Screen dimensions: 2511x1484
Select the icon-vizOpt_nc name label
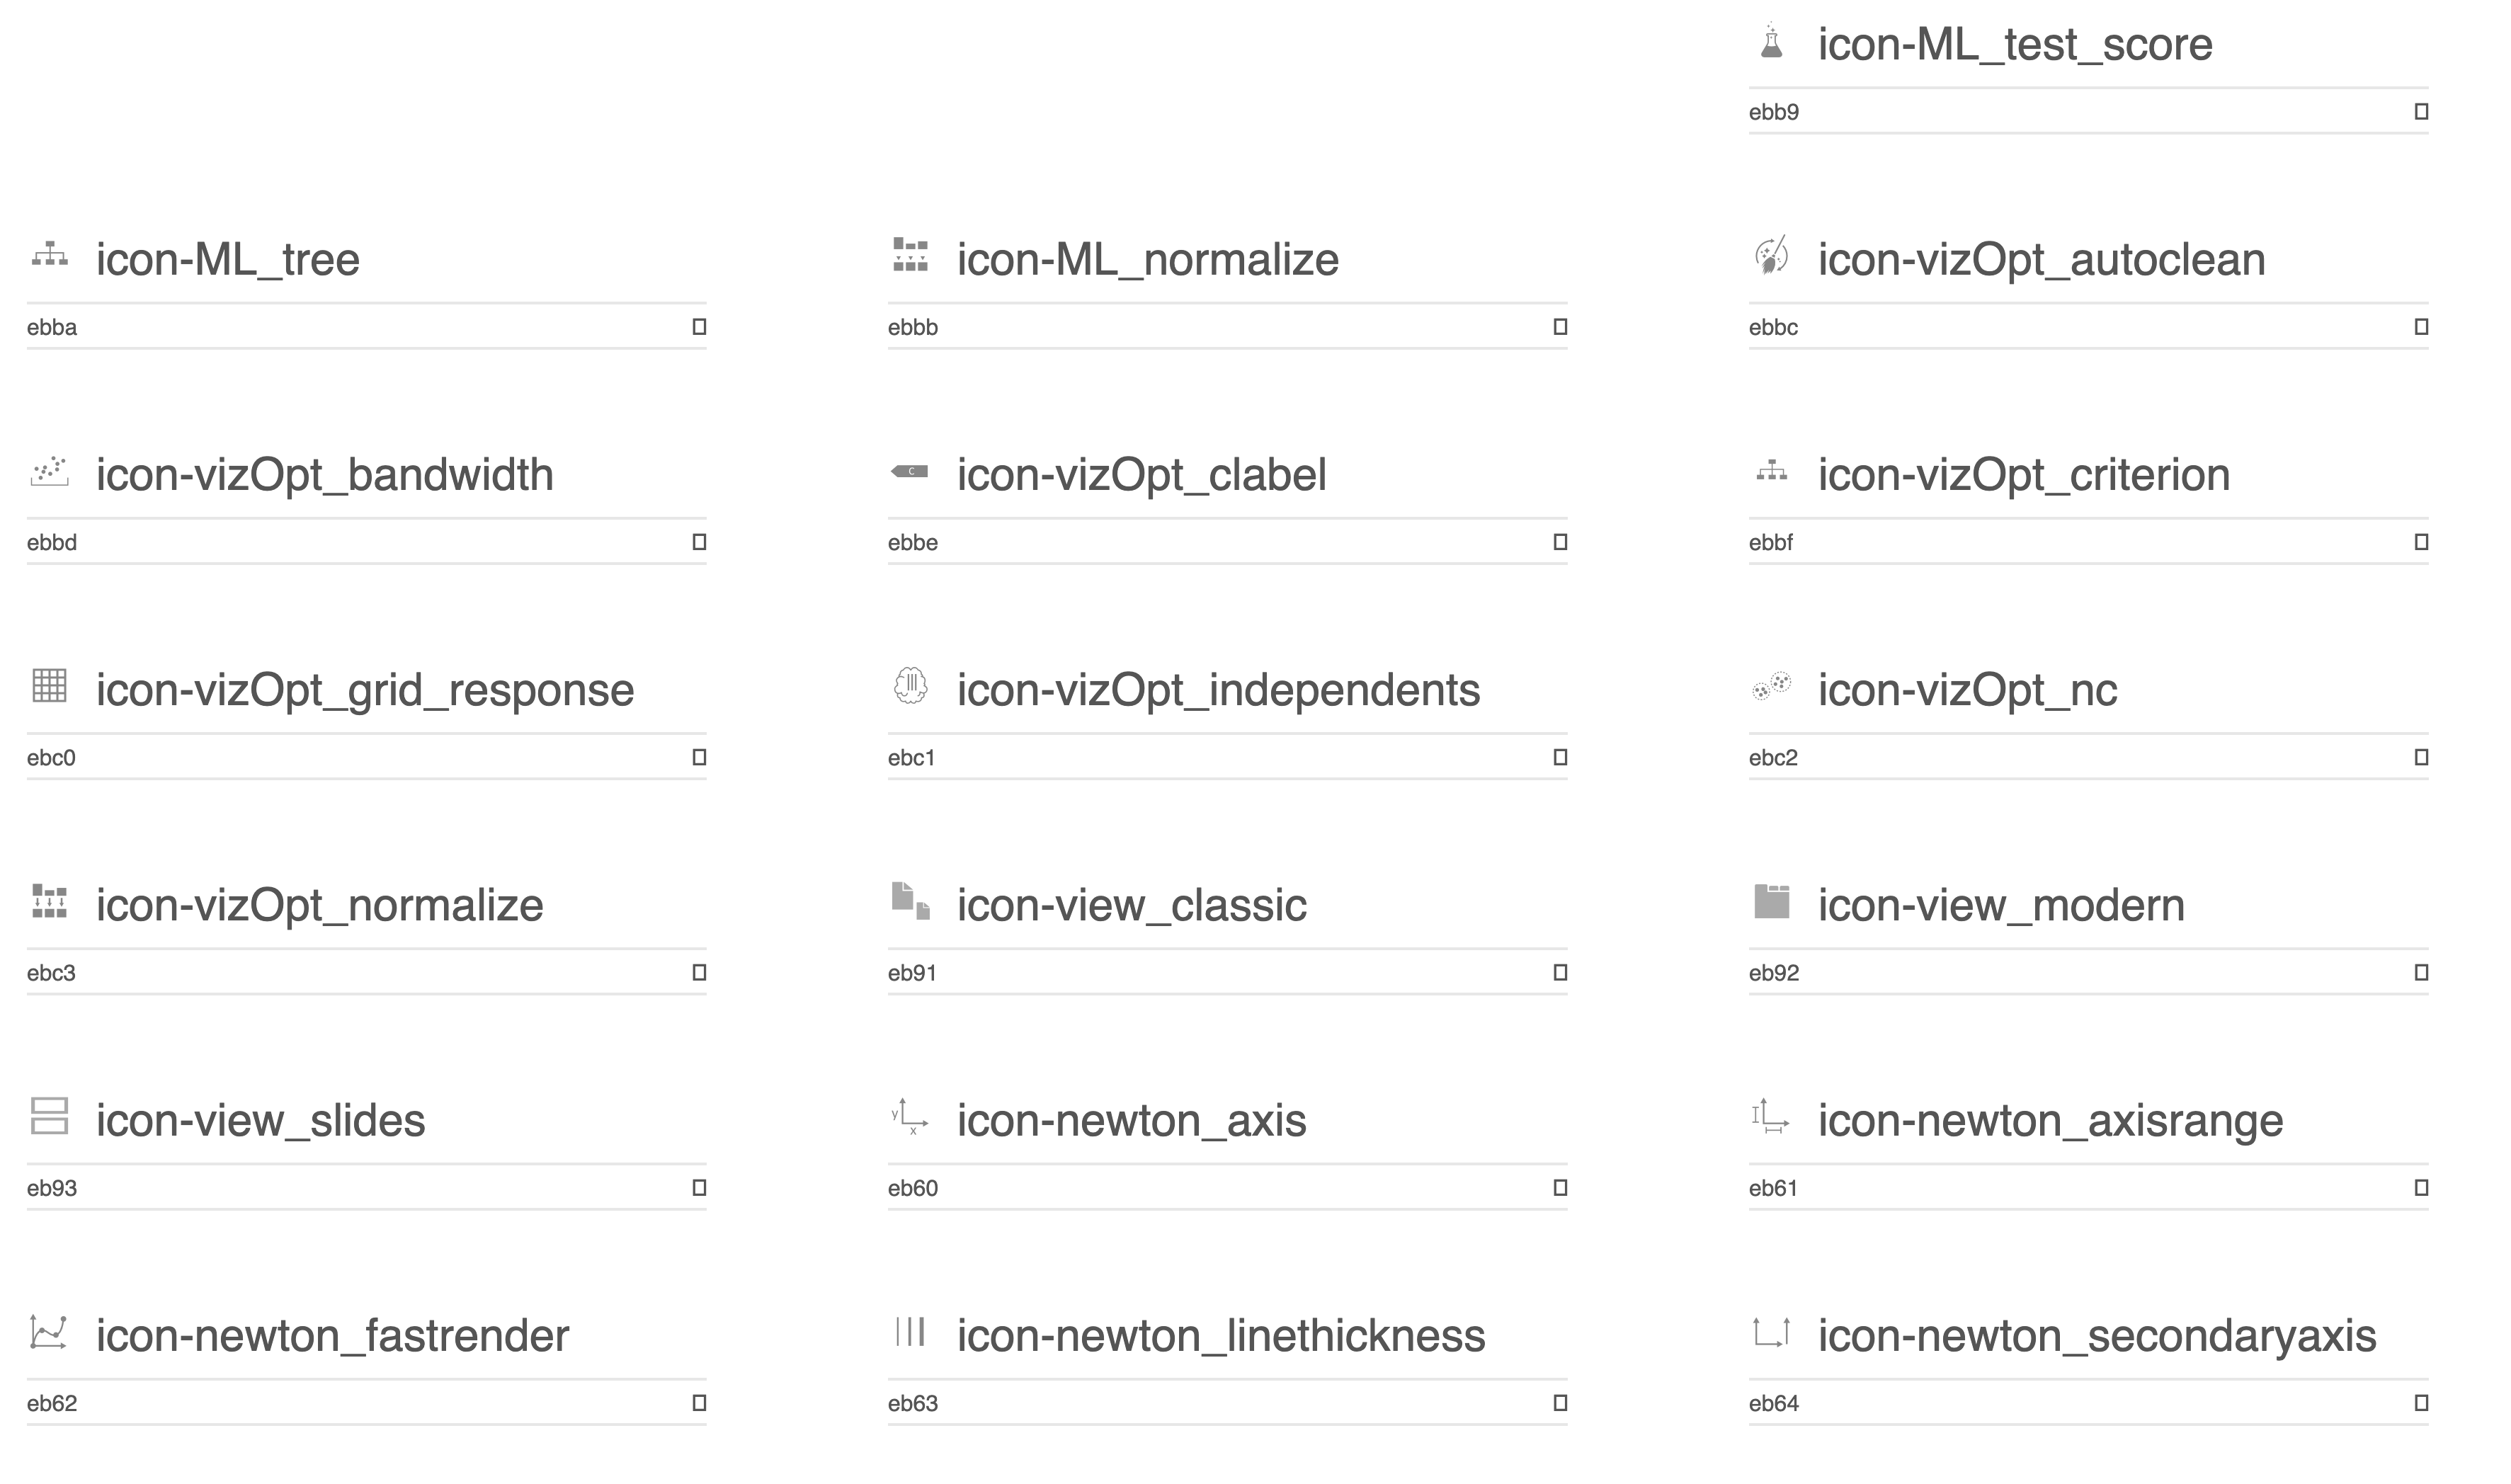click(x=1967, y=690)
